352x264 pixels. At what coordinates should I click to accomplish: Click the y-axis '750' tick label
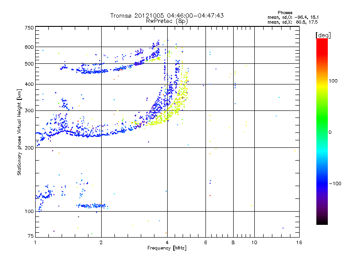(29, 28)
